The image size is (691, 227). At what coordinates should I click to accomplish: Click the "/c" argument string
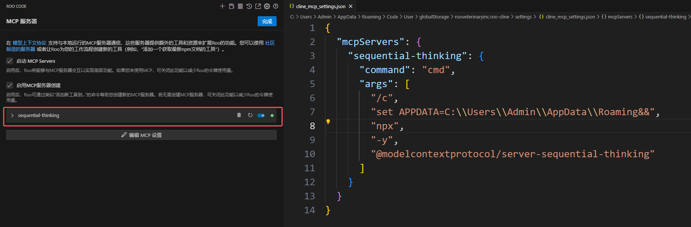click(x=382, y=98)
